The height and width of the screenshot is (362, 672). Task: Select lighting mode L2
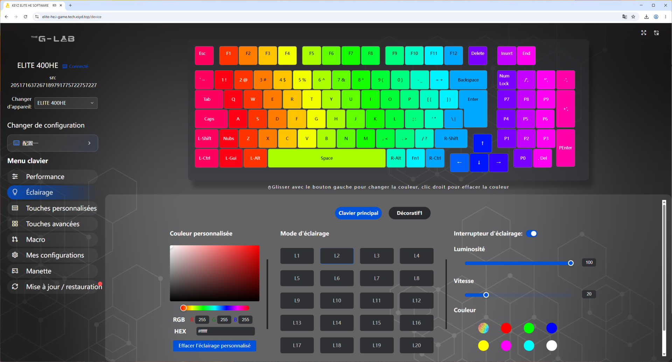tap(337, 256)
